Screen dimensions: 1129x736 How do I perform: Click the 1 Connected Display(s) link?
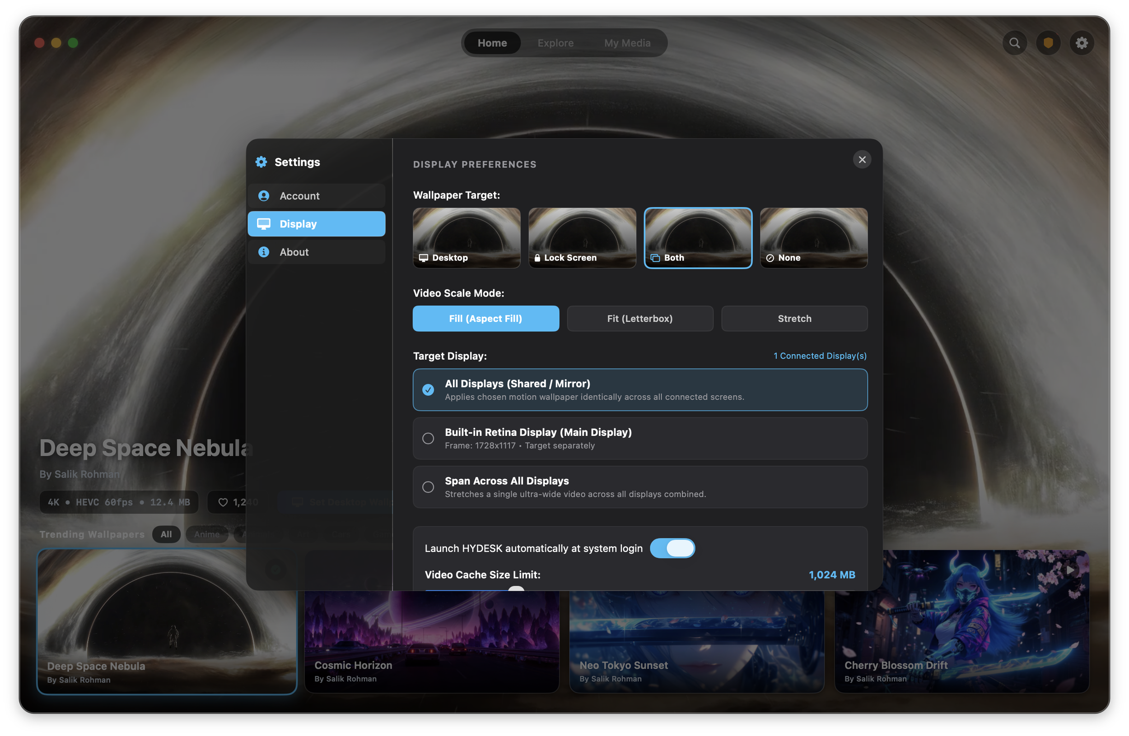(x=820, y=356)
